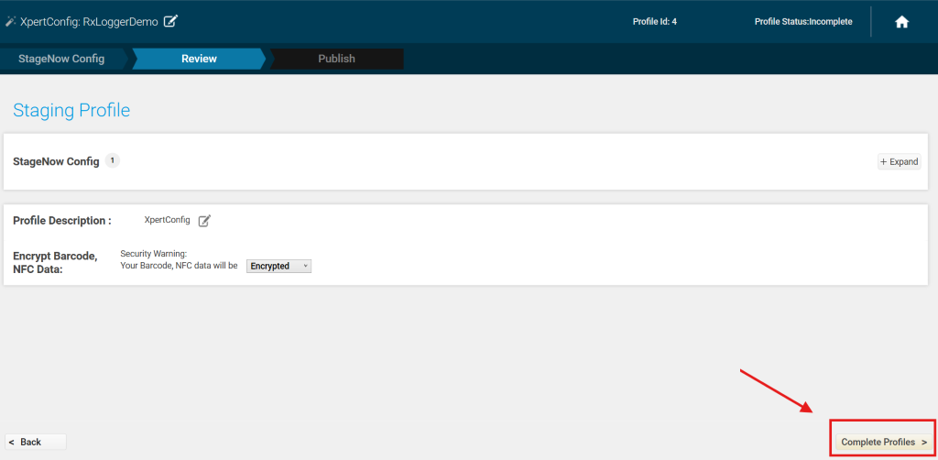Select the StageNow Config section title
This screenshot has width=938, height=460.
56,161
